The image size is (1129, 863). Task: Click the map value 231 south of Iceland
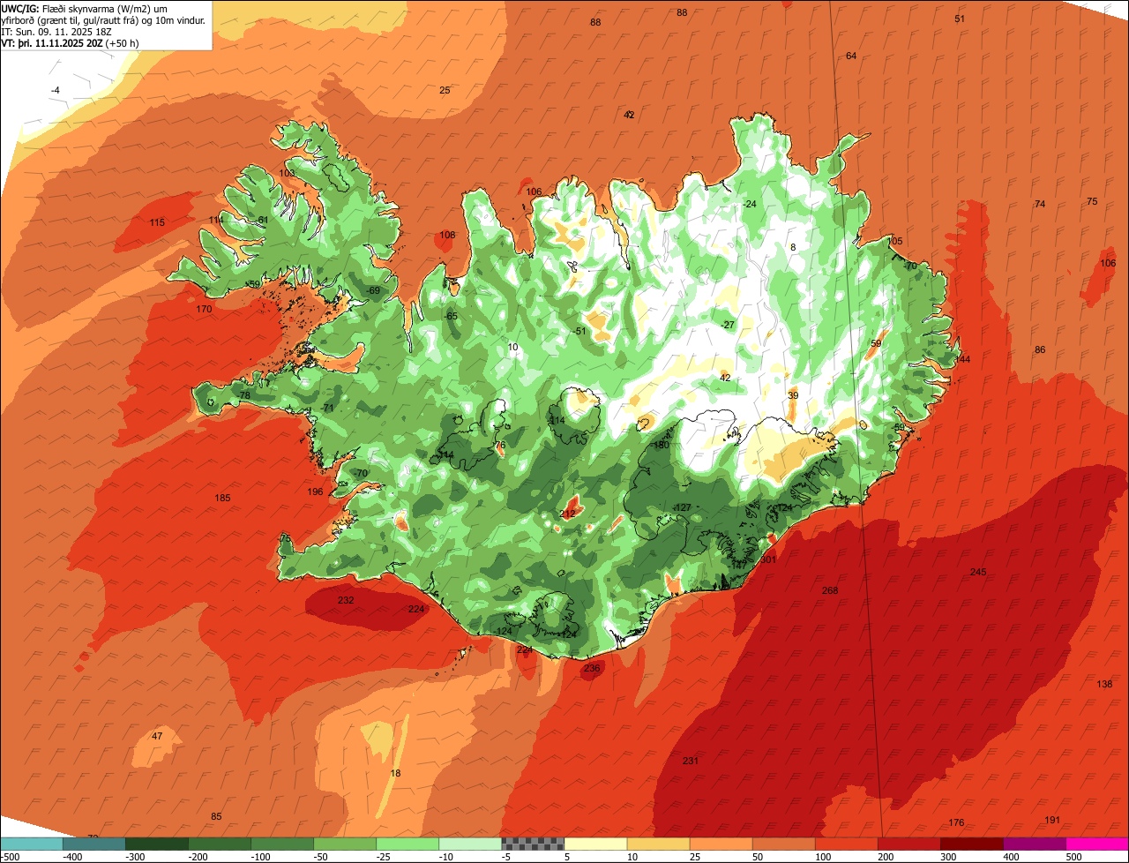691,761
